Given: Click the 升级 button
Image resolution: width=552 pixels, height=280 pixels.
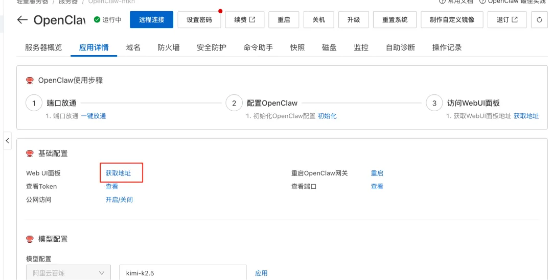Looking at the screenshot, I should click(354, 20).
